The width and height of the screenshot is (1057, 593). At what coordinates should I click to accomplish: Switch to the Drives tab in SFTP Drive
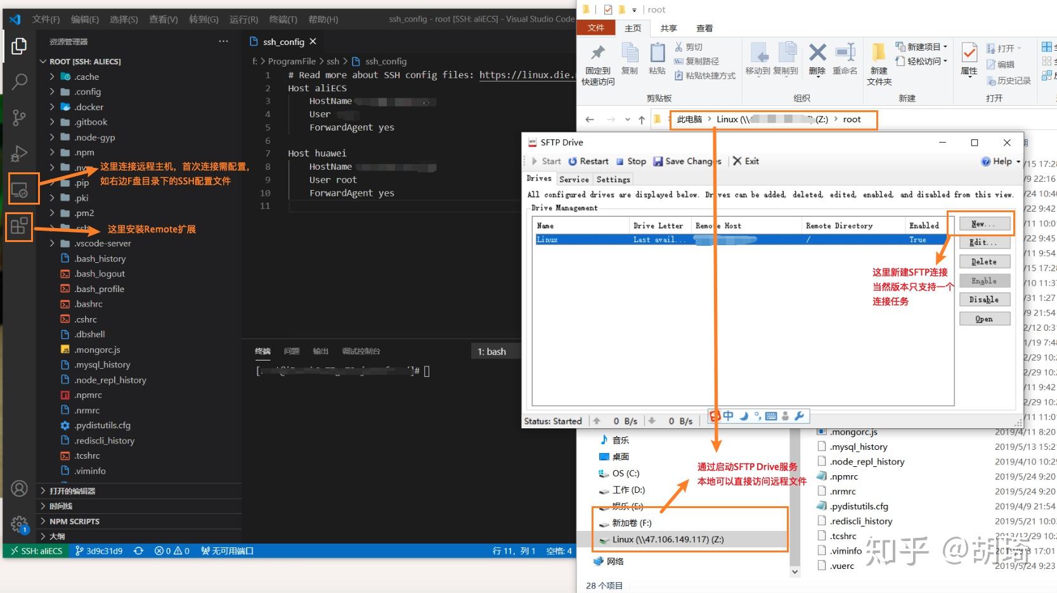click(539, 179)
